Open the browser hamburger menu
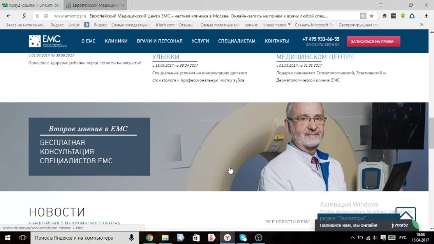Image resolution: width=434 pixels, height=244 pixels. point(380,5)
